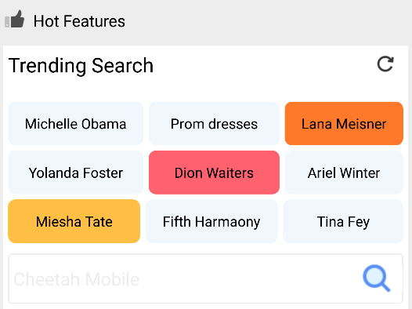Select the Michelle Obama trending tag

pos(76,124)
